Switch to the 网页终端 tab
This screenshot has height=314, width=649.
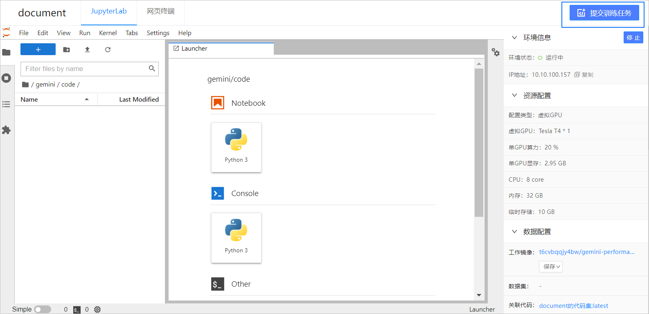(x=161, y=11)
